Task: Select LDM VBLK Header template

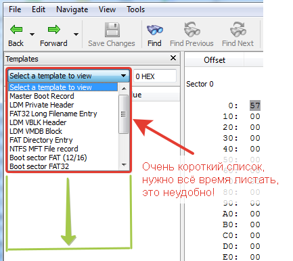Action: [x=63, y=122]
